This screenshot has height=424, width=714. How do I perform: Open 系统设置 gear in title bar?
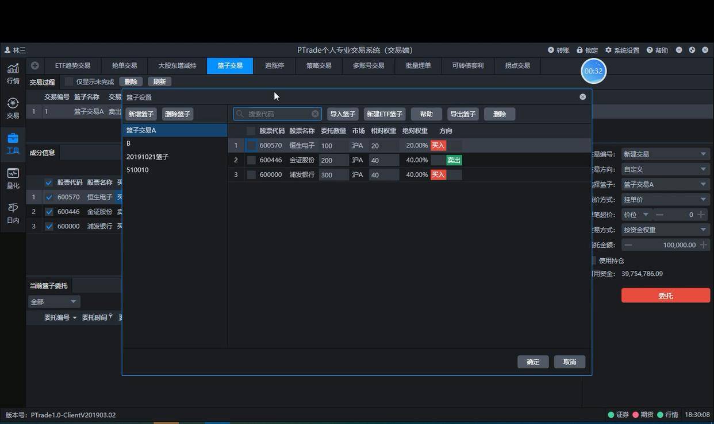608,50
